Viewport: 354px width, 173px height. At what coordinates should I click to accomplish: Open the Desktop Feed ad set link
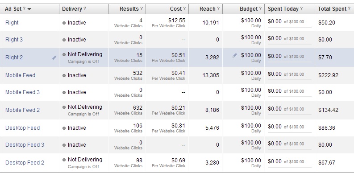[23, 128]
